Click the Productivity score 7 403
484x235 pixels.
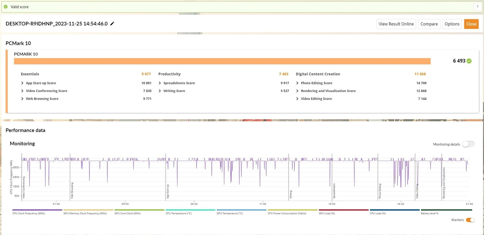click(x=284, y=74)
